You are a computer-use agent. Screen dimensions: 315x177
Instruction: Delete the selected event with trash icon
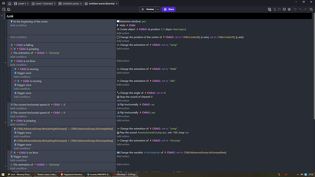295,9
